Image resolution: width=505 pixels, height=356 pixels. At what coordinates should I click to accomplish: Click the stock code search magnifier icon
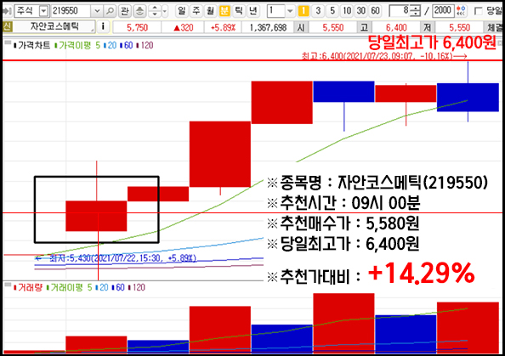pos(110,11)
